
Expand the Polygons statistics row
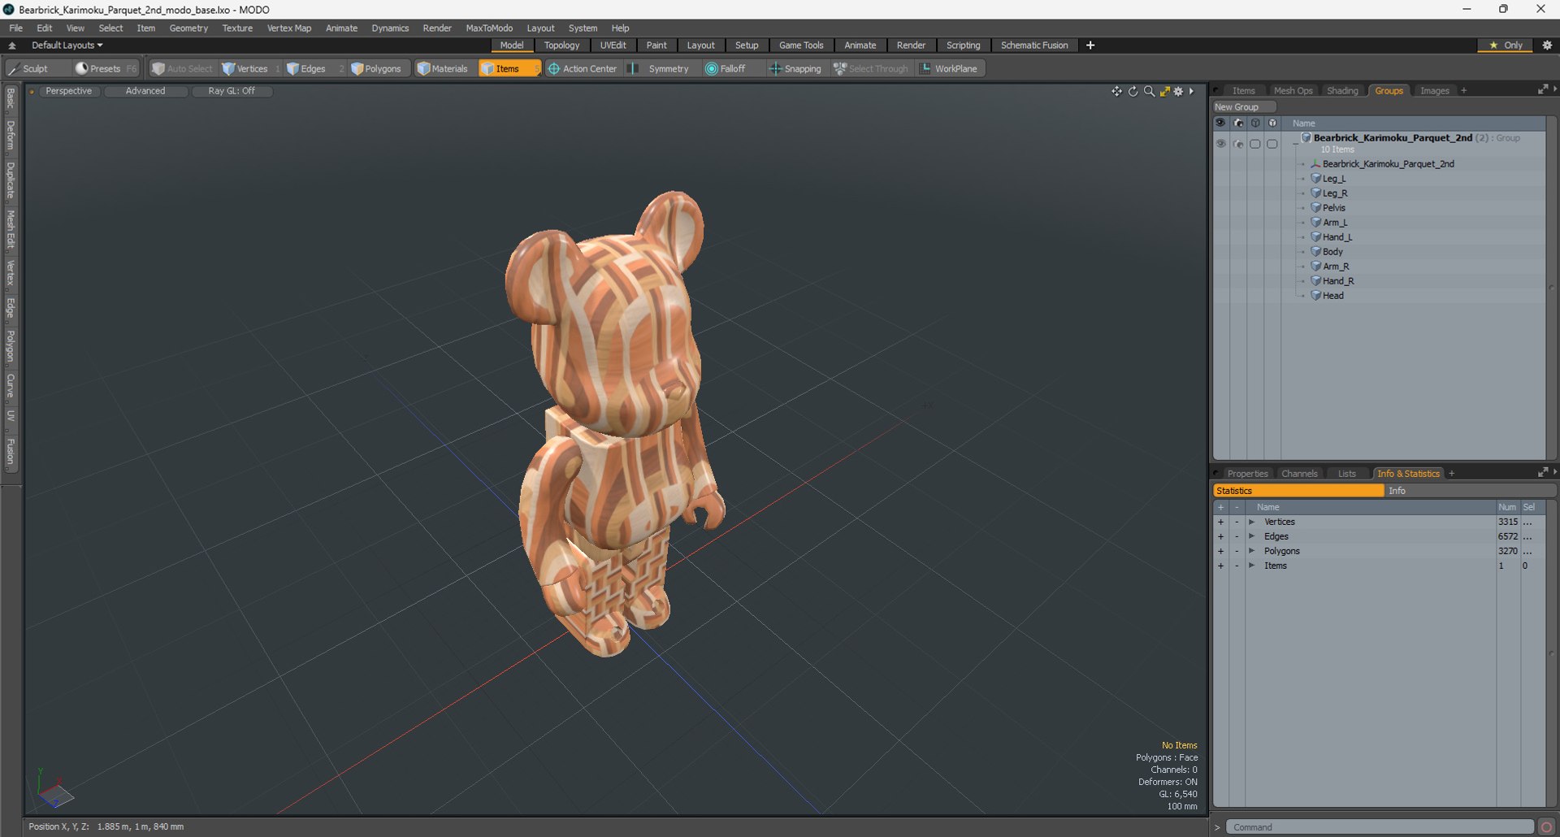1251,551
